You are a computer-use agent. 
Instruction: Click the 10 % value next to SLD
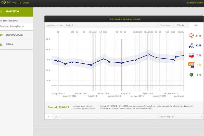coord(198,55)
